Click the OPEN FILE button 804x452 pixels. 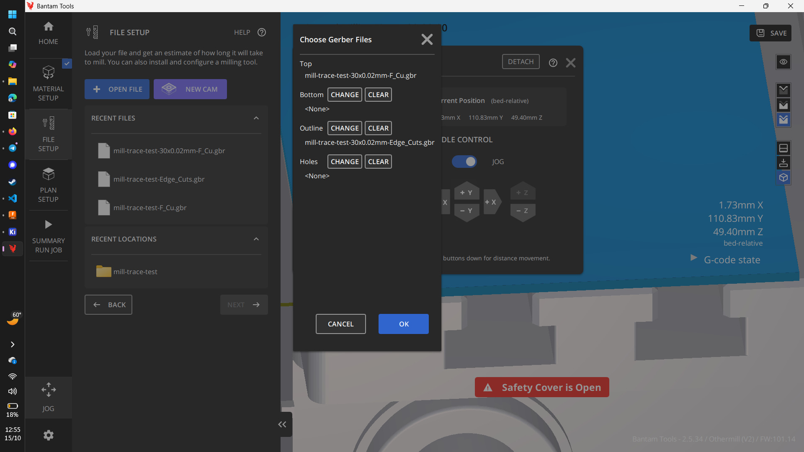[x=117, y=89]
